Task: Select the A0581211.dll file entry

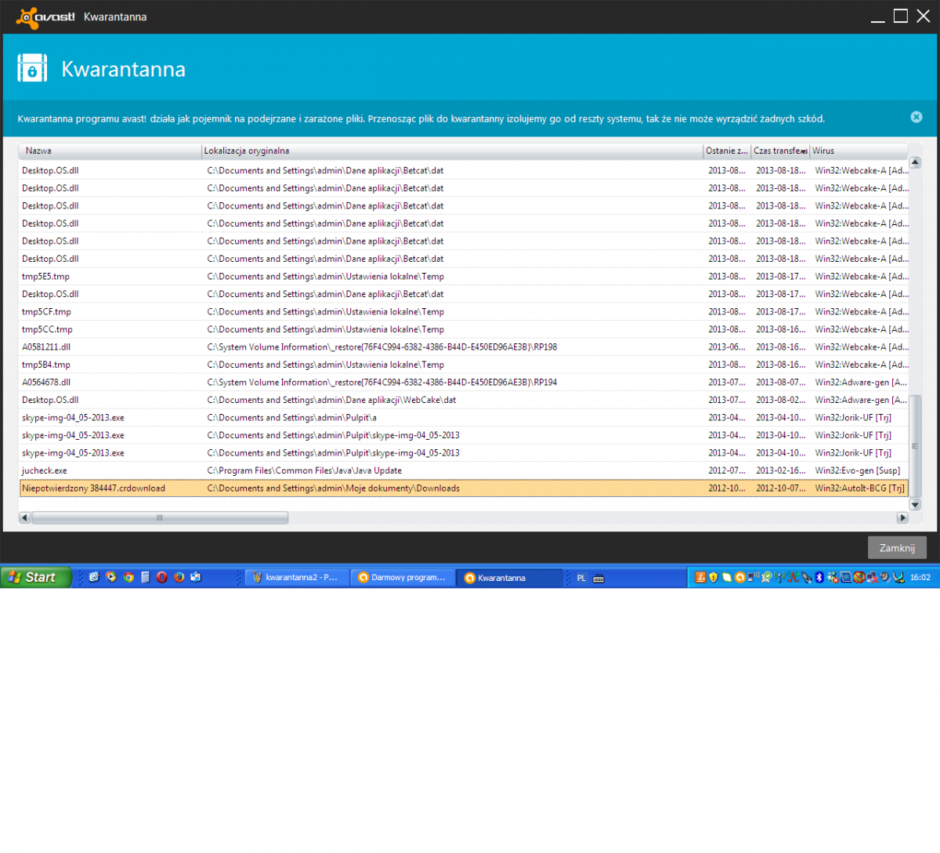Action: (x=464, y=347)
